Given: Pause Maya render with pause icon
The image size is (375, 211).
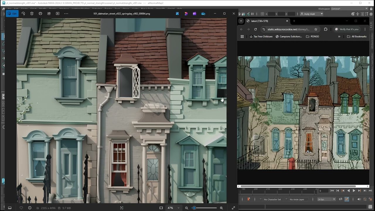Looking at the screenshot, I should [252, 14].
